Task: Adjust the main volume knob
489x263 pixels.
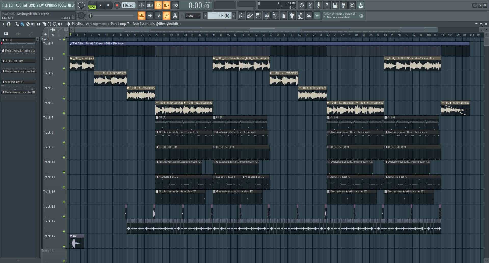Action: click(x=81, y=5)
